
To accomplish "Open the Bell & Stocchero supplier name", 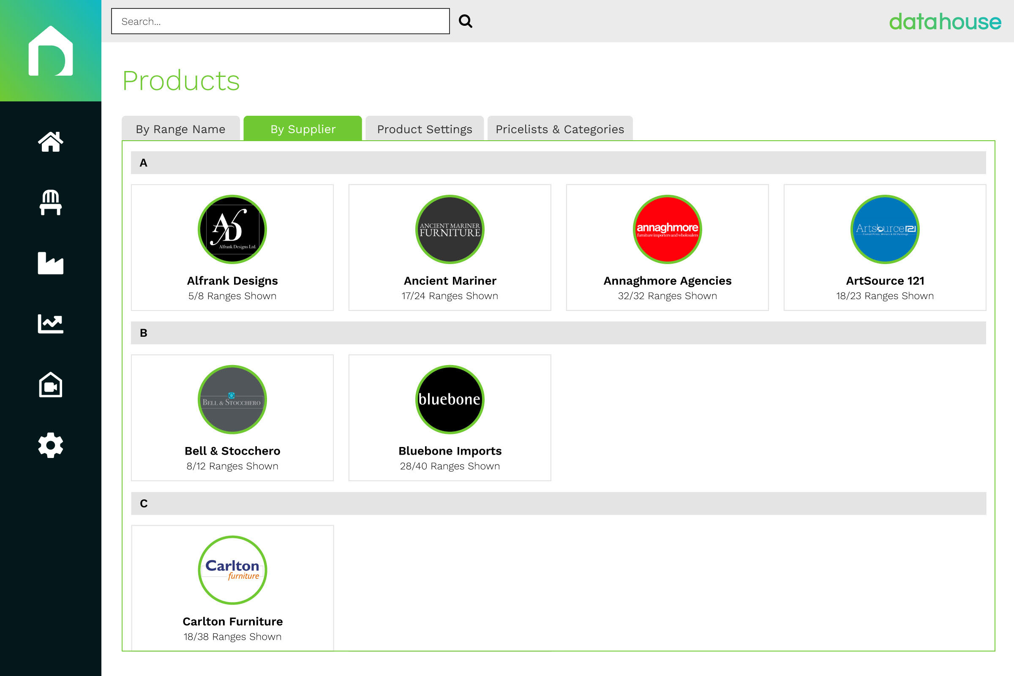I will pos(232,451).
